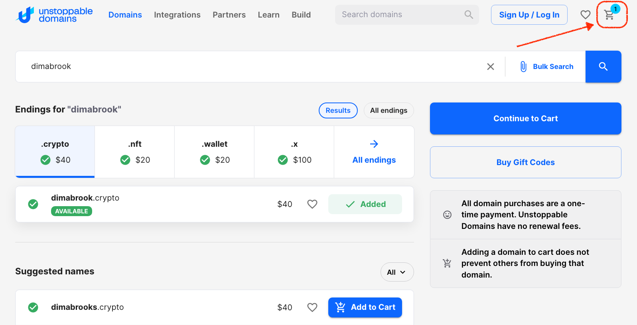
Task: Click the $40 price of dimabrook.crypto
Action: pos(285,204)
